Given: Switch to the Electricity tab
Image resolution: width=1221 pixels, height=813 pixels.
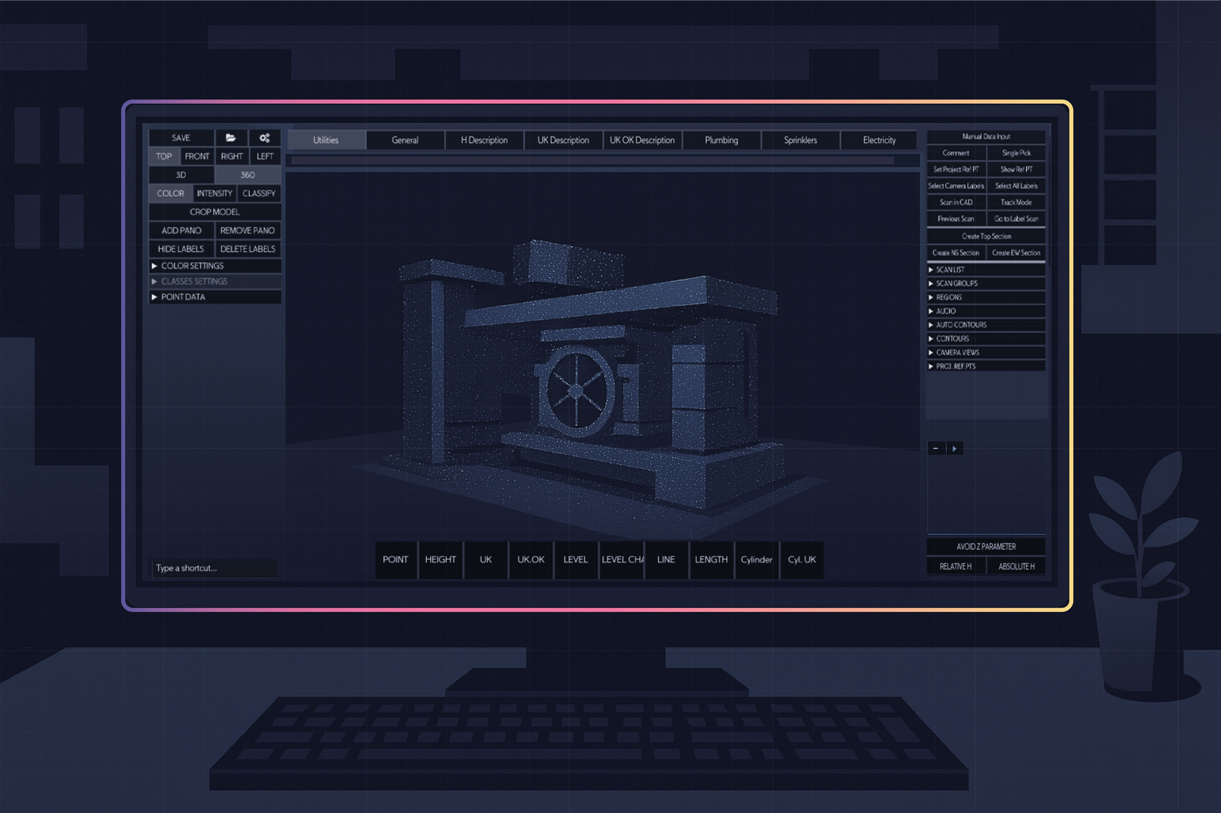Looking at the screenshot, I should point(879,140).
